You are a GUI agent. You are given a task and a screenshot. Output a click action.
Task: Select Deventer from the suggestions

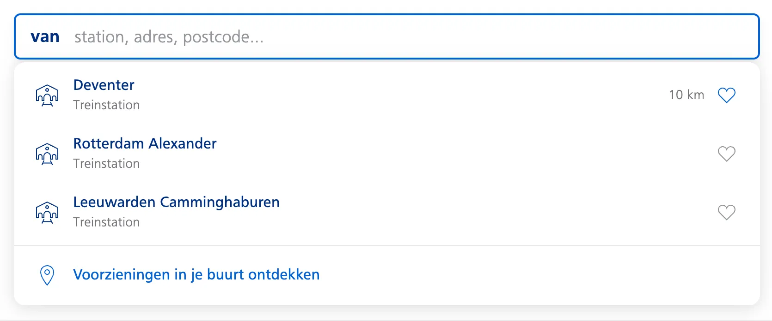point(104,85)
